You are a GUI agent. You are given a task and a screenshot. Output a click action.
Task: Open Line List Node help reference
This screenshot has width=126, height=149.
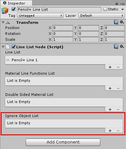click(116, 47)
